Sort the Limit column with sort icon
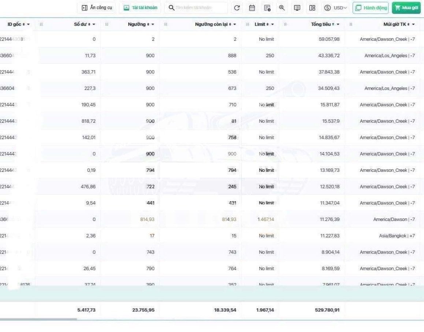The image size is (424, 332). click(x=268, y=24)
